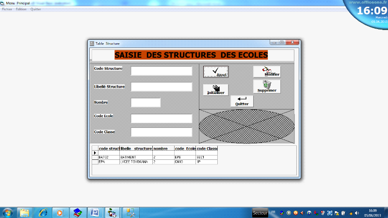Focus the Code Structure input field

[x=162, y=71]
